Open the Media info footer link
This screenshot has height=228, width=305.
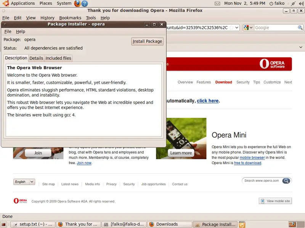click(92, 184)
